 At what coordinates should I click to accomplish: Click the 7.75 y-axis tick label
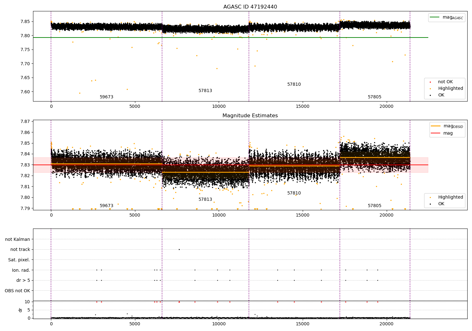tap(25, 50)
